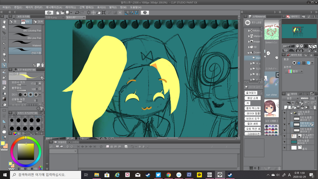This screenshot has height=179, width=318.
Task: Select the Gradient tool
Action: [x=4, y=99]
